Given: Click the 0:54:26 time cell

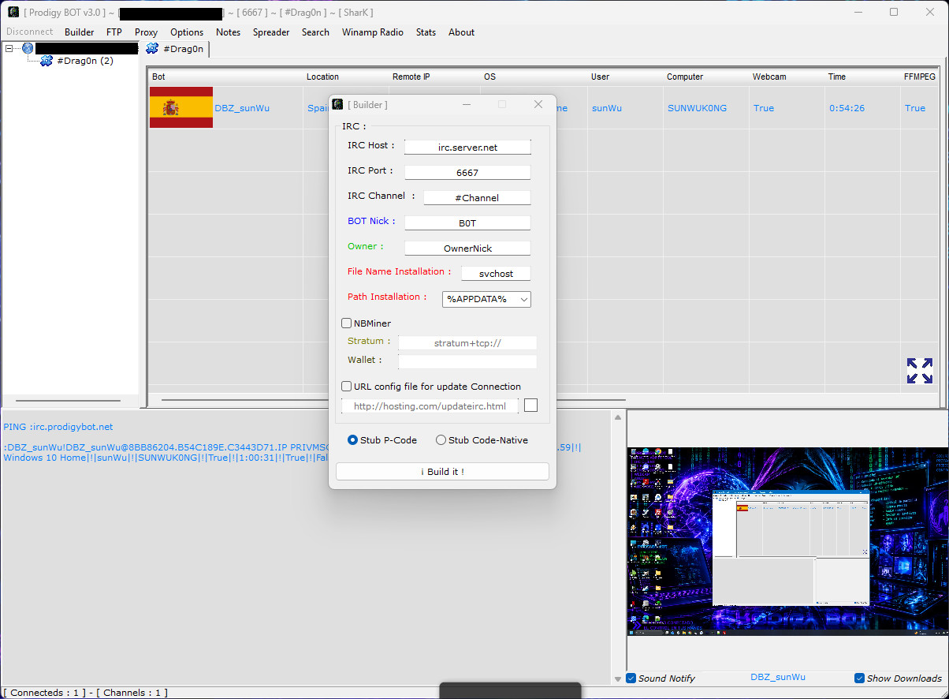Looking at the screenshot, I should coord(847,108).
